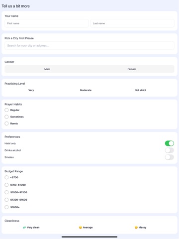
Task: Select the $1300–$1600 budget radio
Action: 6,200
